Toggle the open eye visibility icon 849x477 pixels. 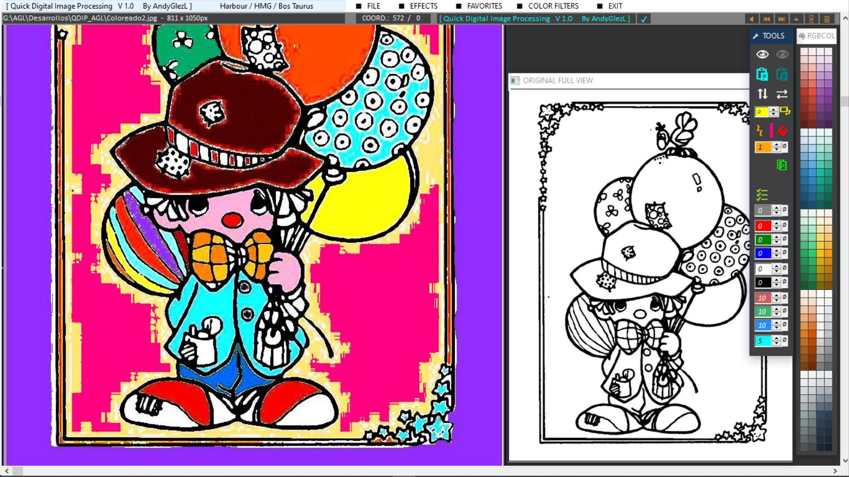pyautogui.click(x=762, y=53)
